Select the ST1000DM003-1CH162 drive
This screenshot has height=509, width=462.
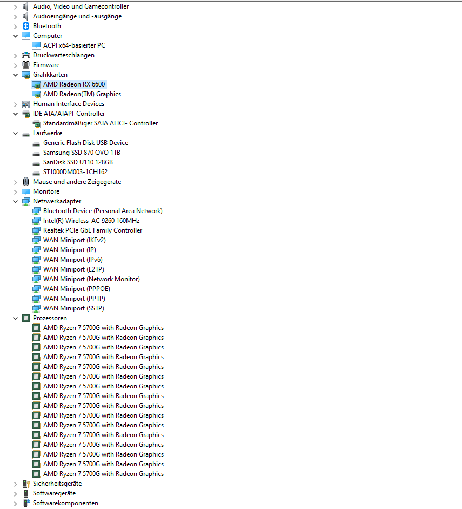point(75,172)
